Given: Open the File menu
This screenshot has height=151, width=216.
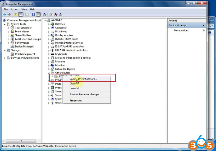Looking at the screenshot, I should (6, 9).
